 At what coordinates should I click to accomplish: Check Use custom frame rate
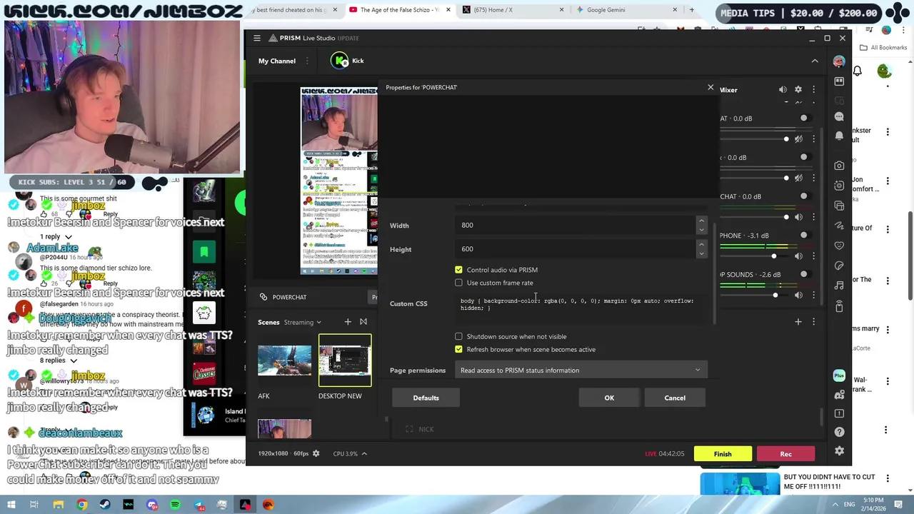coord(458,283)
